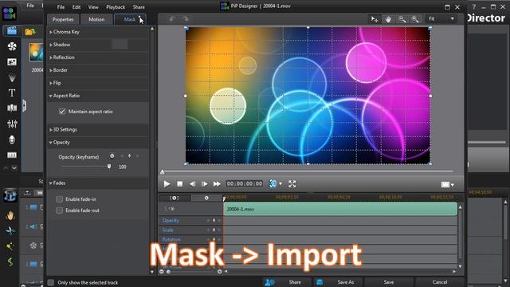The height and width of the screenshot is (287, 510).
Task: Open the Playback menu
Action: 116,7
